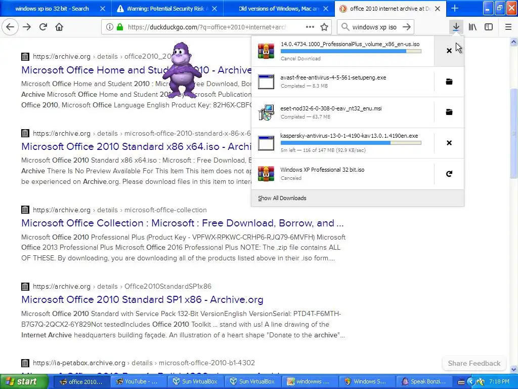Click the Cancel Download text

300,59
